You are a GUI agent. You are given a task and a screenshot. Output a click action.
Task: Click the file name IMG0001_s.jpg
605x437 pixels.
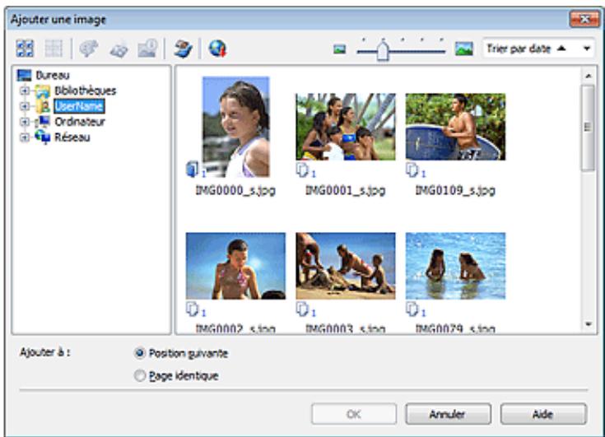[346, 190]
